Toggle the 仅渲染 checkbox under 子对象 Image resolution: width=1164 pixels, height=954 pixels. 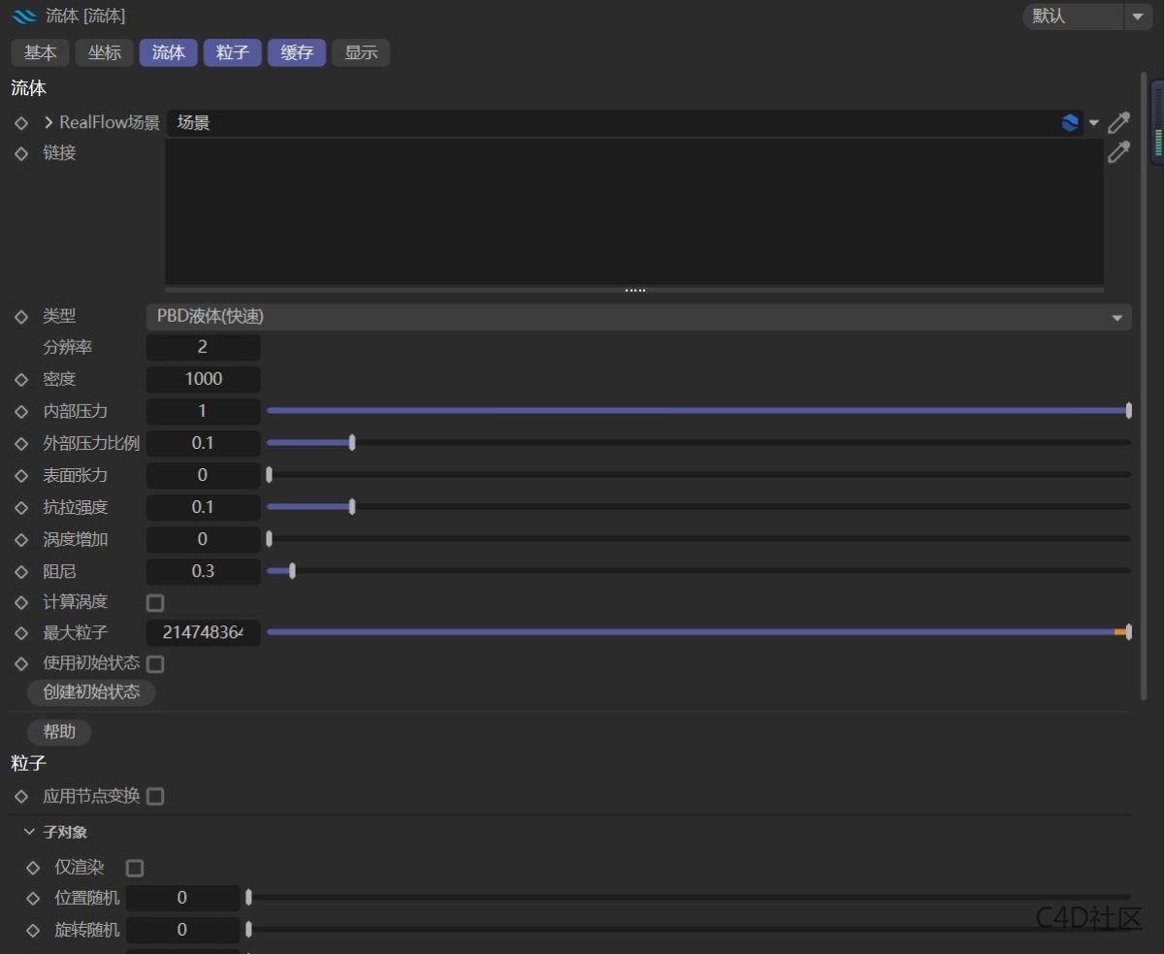[x=135, y=868]
